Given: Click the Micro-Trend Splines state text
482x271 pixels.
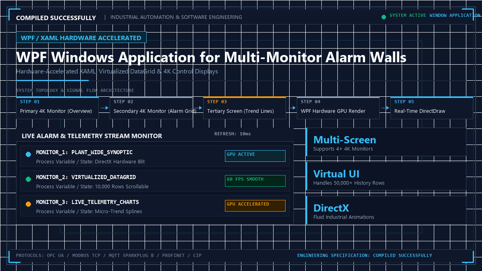Looking at the screenshot, I should (x=118, y=212).
